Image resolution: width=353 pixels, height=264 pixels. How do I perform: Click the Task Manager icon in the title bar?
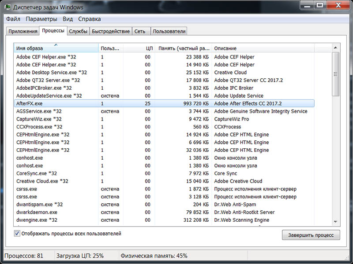pos(7,7)
